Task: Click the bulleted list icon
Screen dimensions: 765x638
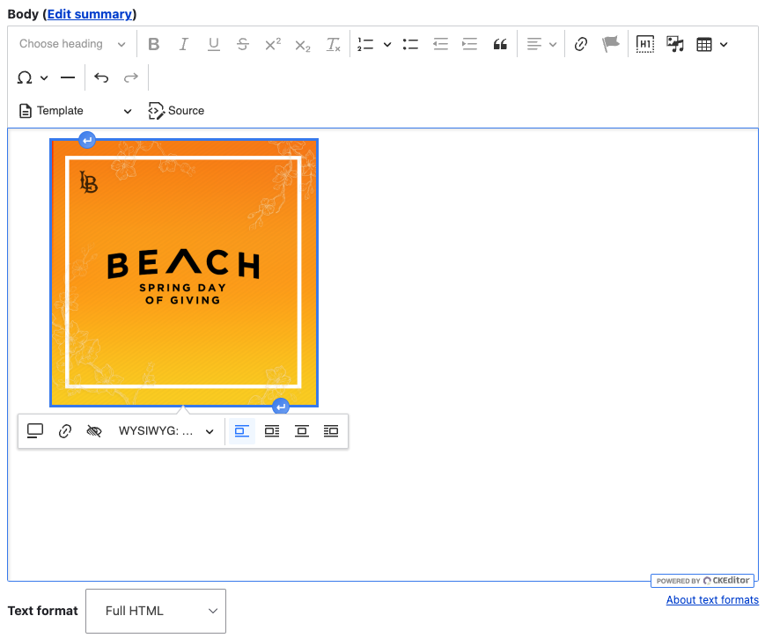Action: [410, 44]
